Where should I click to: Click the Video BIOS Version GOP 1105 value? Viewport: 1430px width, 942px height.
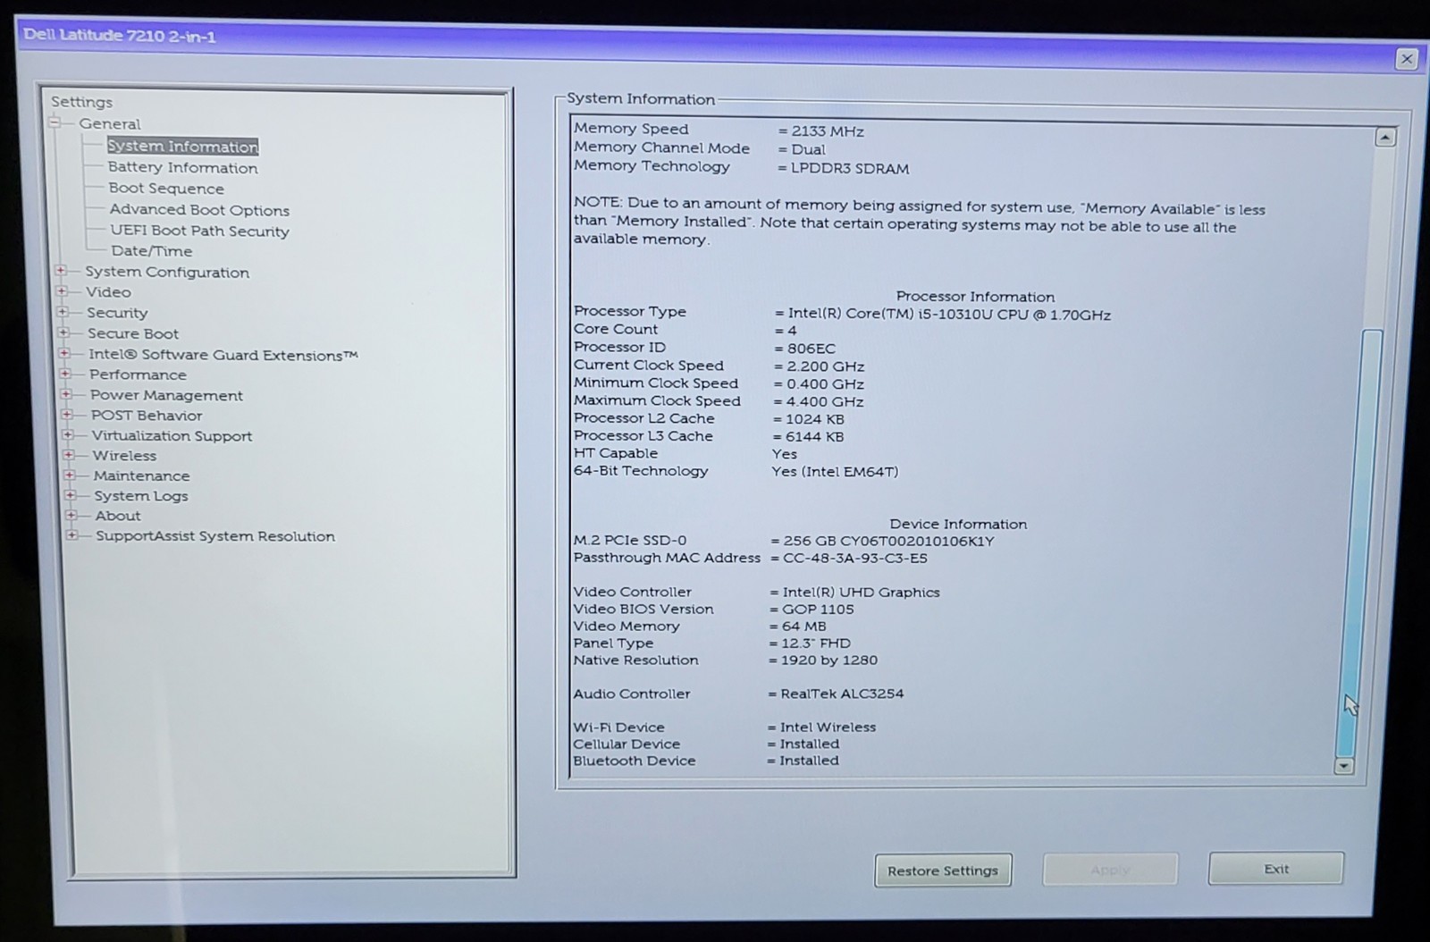818,610
